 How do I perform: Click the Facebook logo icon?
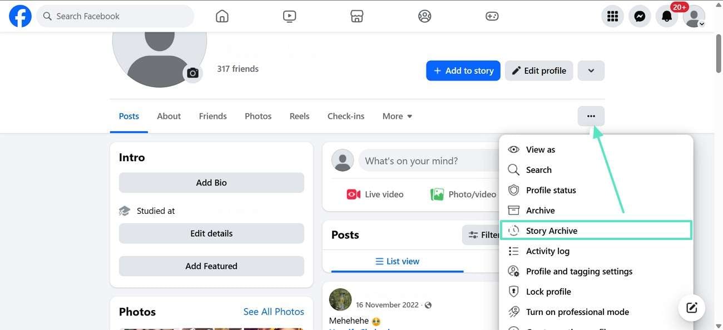20,16
